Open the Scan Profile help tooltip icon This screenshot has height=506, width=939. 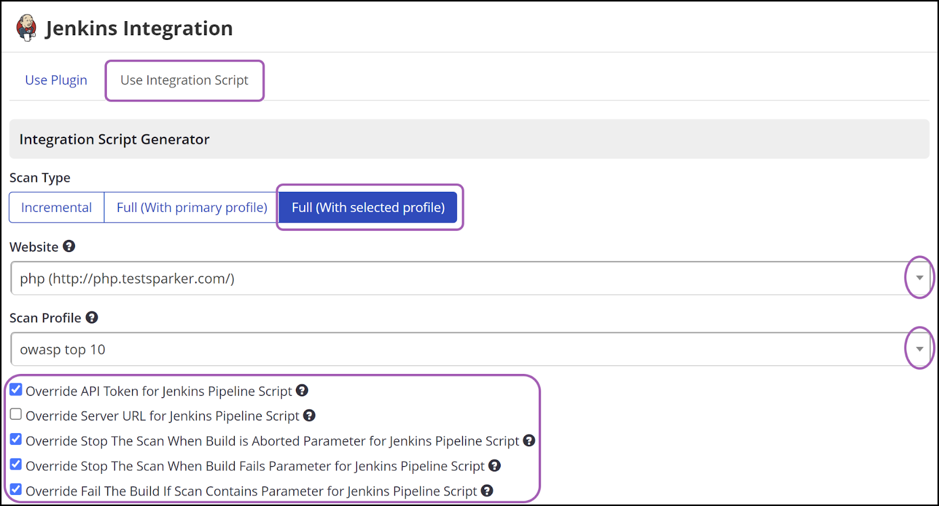pyautogui.click(x=92, y=318)
